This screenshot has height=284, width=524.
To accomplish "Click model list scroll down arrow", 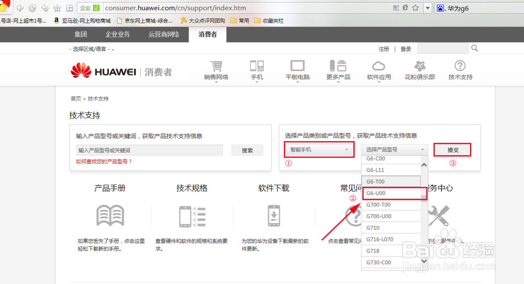I will point(424,261).
